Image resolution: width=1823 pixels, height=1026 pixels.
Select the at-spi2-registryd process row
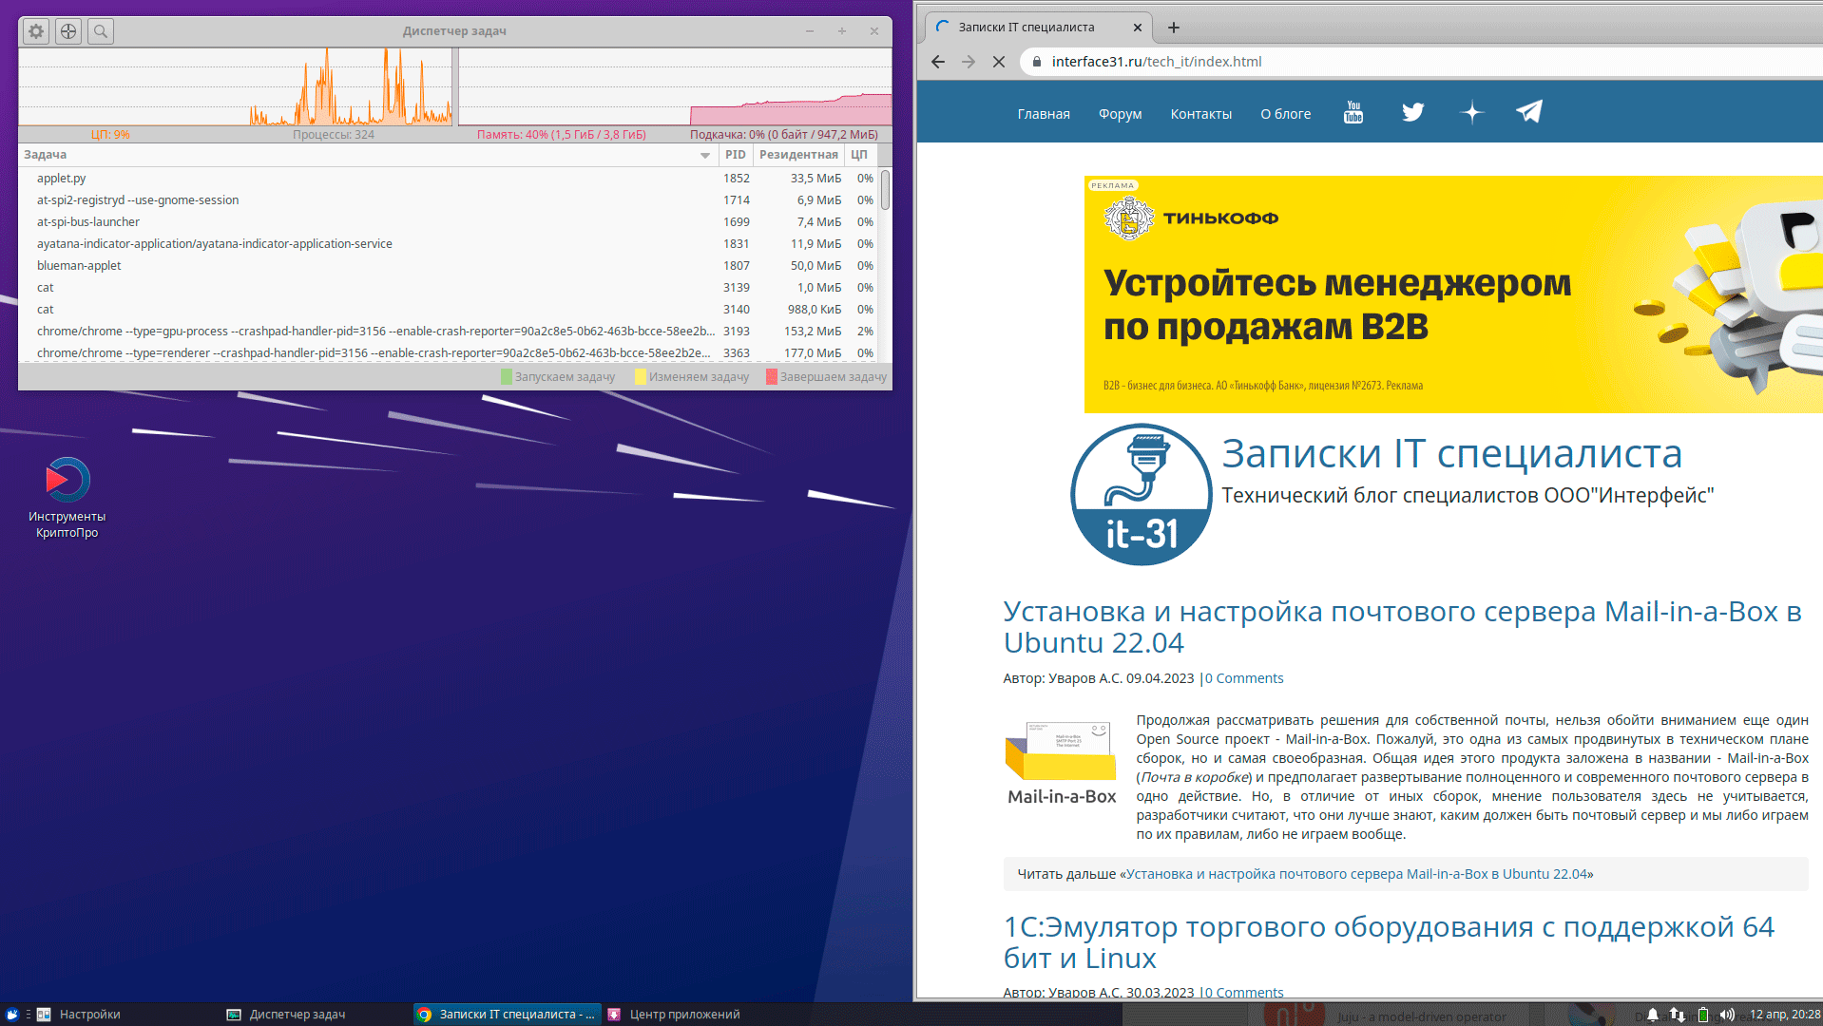[x=449, y=200]
